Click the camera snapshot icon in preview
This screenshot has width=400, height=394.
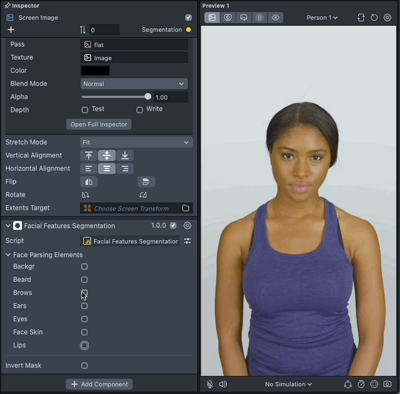tap(387, 384)
